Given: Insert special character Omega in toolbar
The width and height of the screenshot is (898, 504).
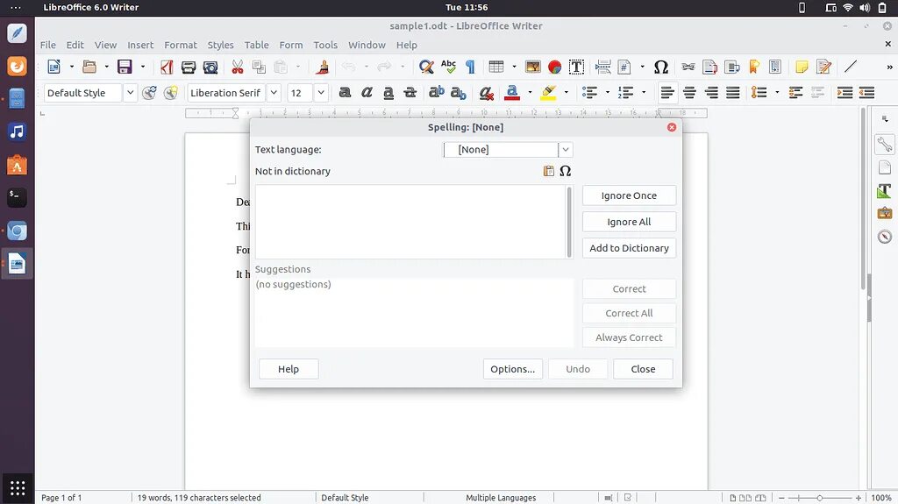Looking at the screenshot, I should [661, 67].
